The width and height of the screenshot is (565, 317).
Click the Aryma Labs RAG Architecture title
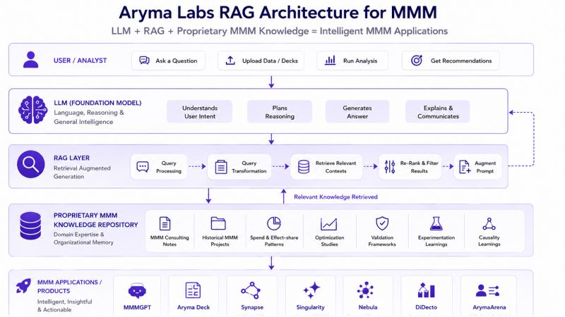[x=278, y=13]
